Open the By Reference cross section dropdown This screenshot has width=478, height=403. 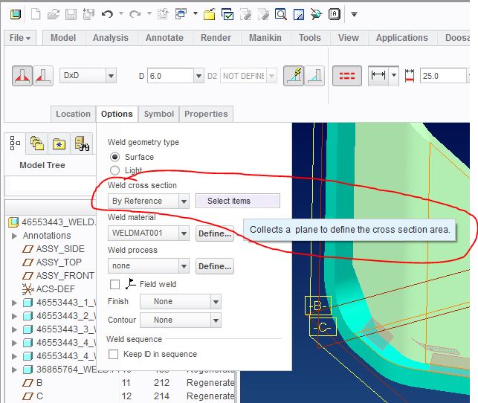tap(184, 201)
